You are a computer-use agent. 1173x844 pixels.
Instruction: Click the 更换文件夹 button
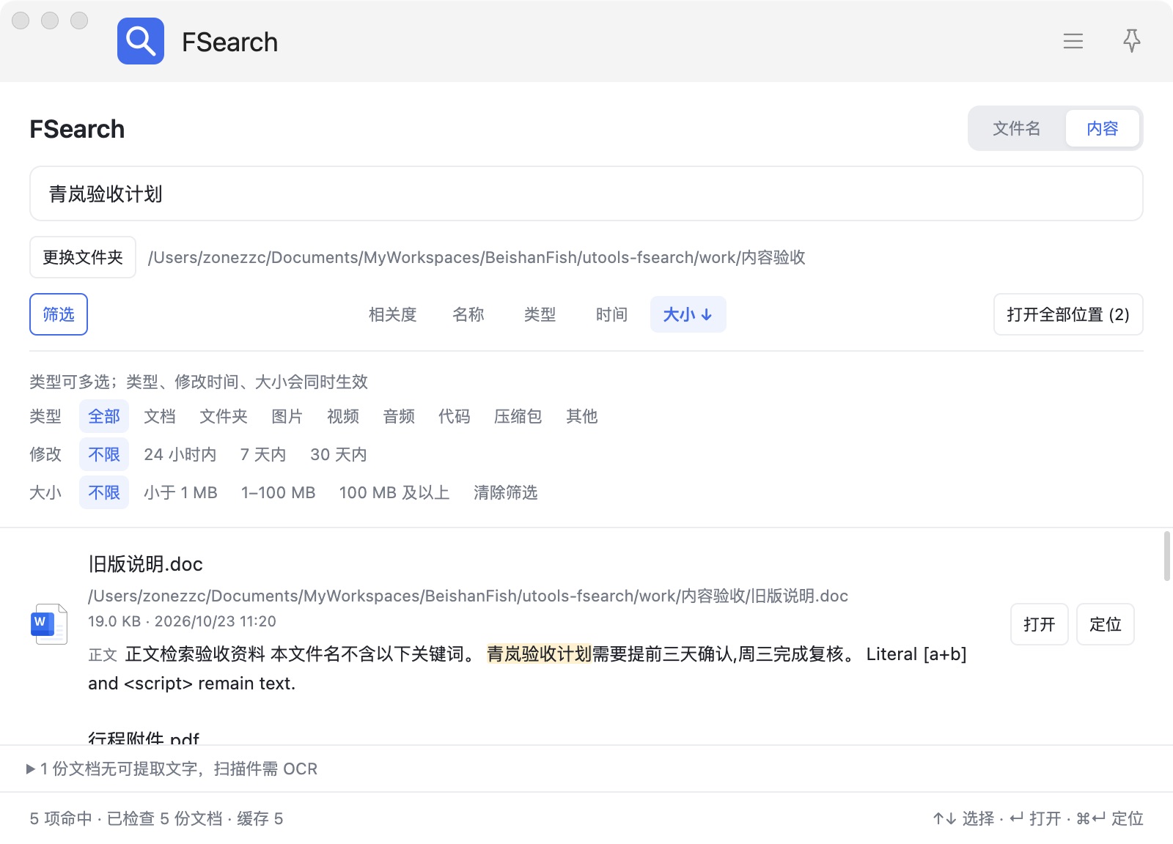(83, 257)
